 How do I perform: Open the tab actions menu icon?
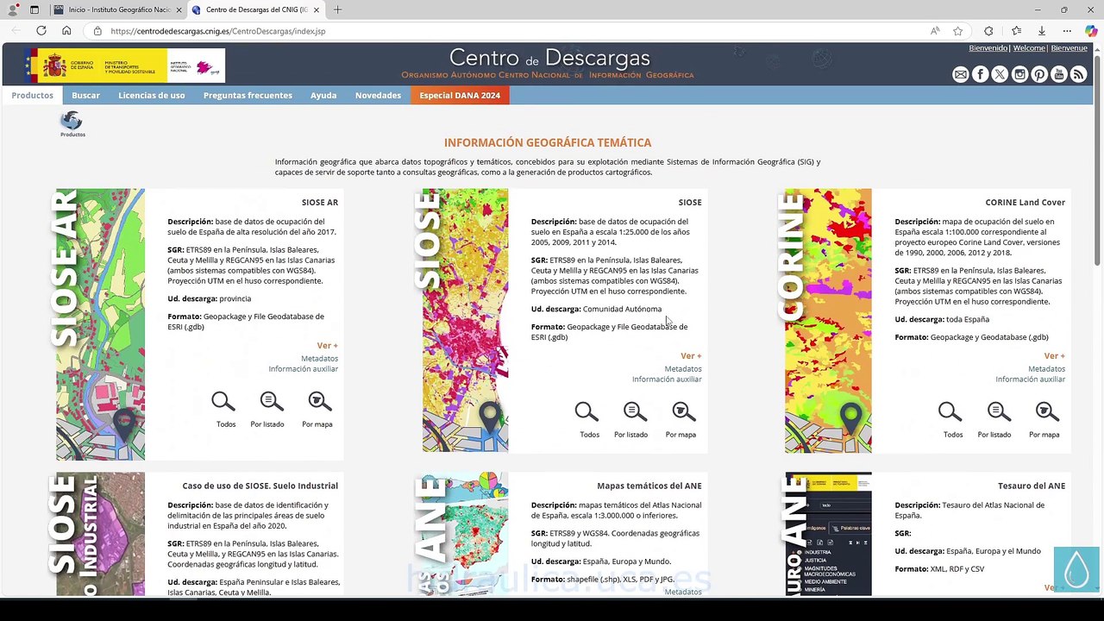pyautogui.click(x=34, y=10)
